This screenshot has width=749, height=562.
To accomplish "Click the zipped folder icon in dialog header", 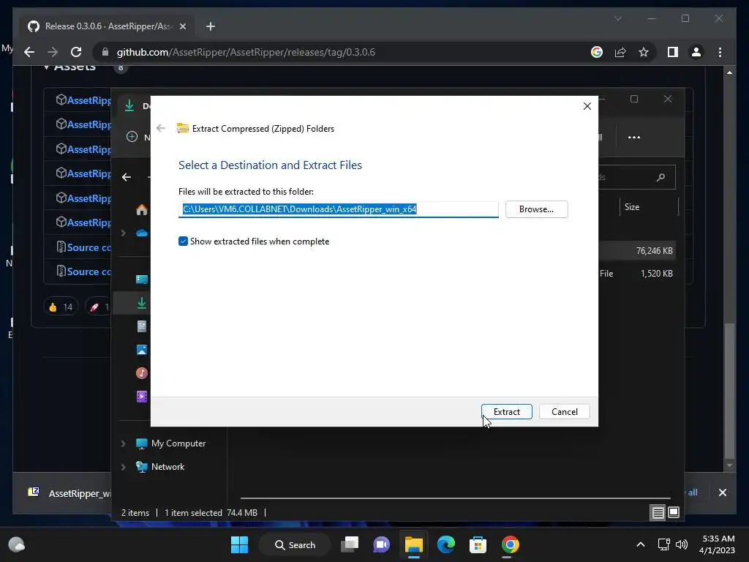I will (x=182, y=128).
